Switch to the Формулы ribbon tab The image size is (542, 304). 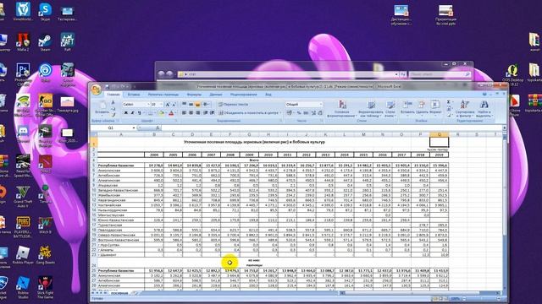(x=194, y=95)
